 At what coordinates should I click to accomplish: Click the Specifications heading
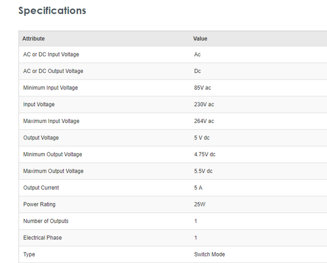[x=52, y=10]
